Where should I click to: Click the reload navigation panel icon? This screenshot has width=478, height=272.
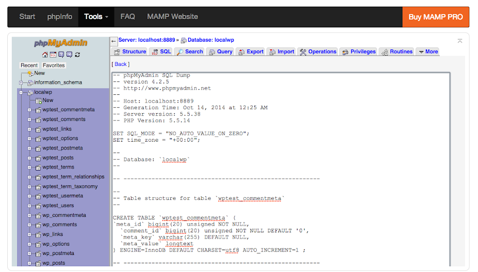coord(77,55)
